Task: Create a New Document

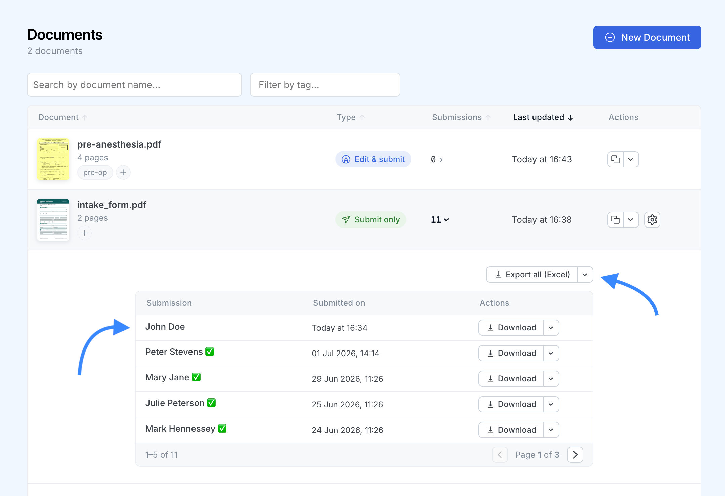Action: pos(647,37)
